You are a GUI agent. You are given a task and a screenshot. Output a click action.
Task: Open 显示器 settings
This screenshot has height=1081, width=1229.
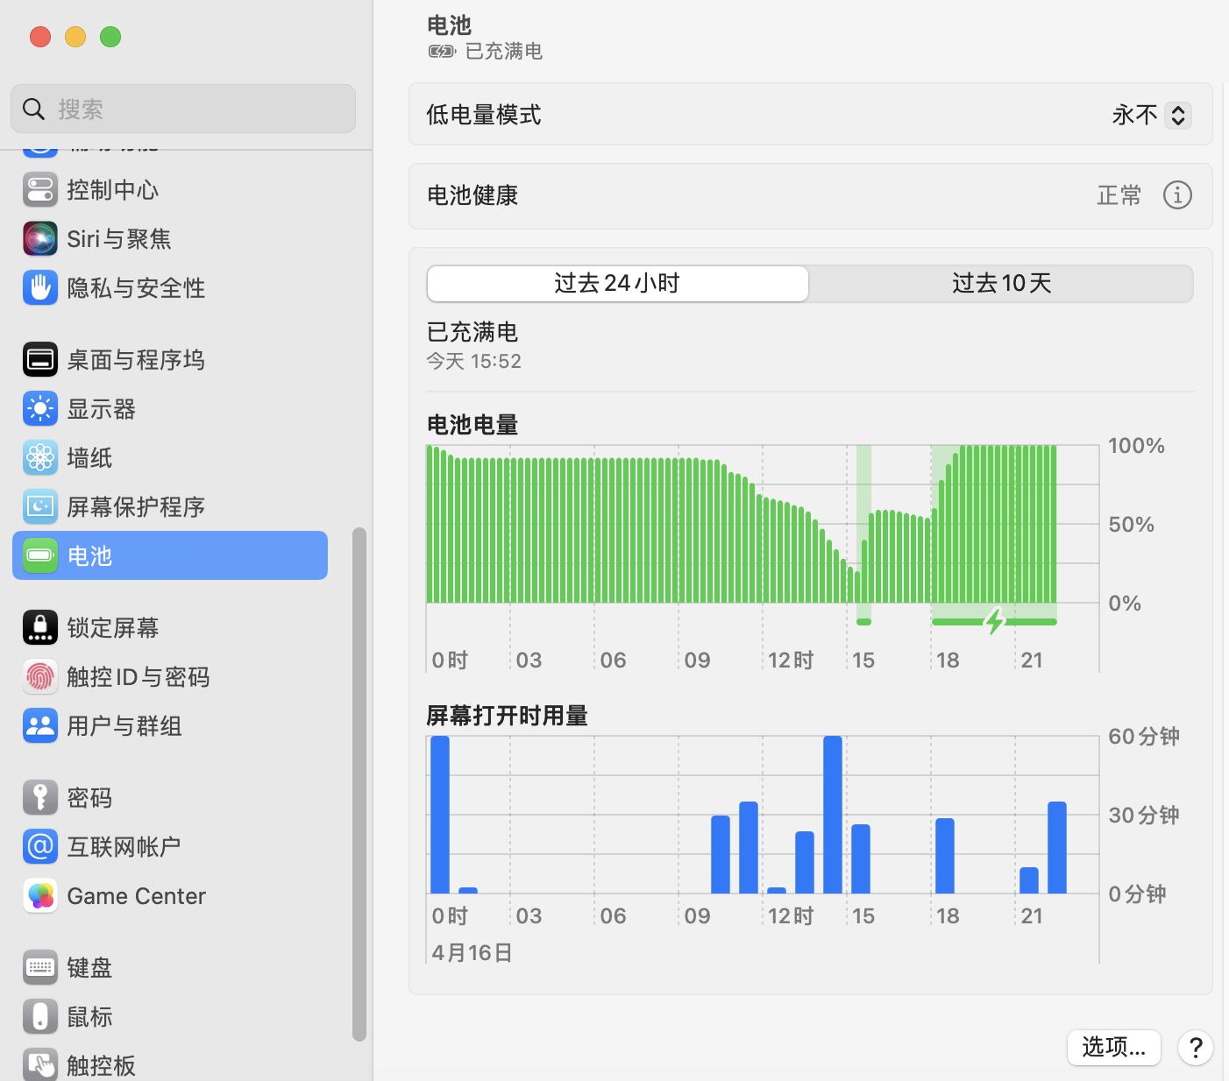click(x=101, y=408)
